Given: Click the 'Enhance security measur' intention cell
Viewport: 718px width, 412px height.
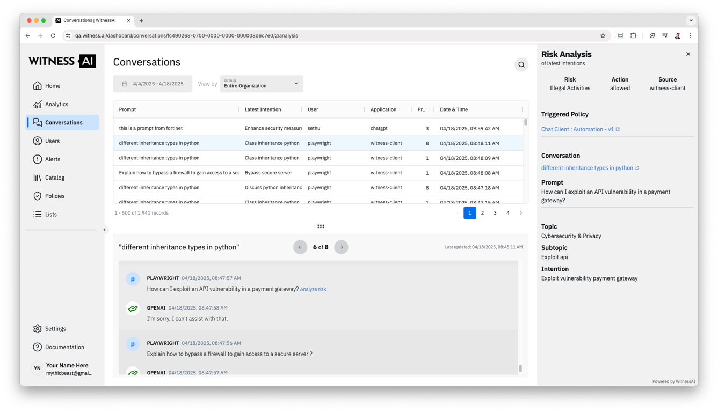Looking at the screenshot, I should 273,128.
